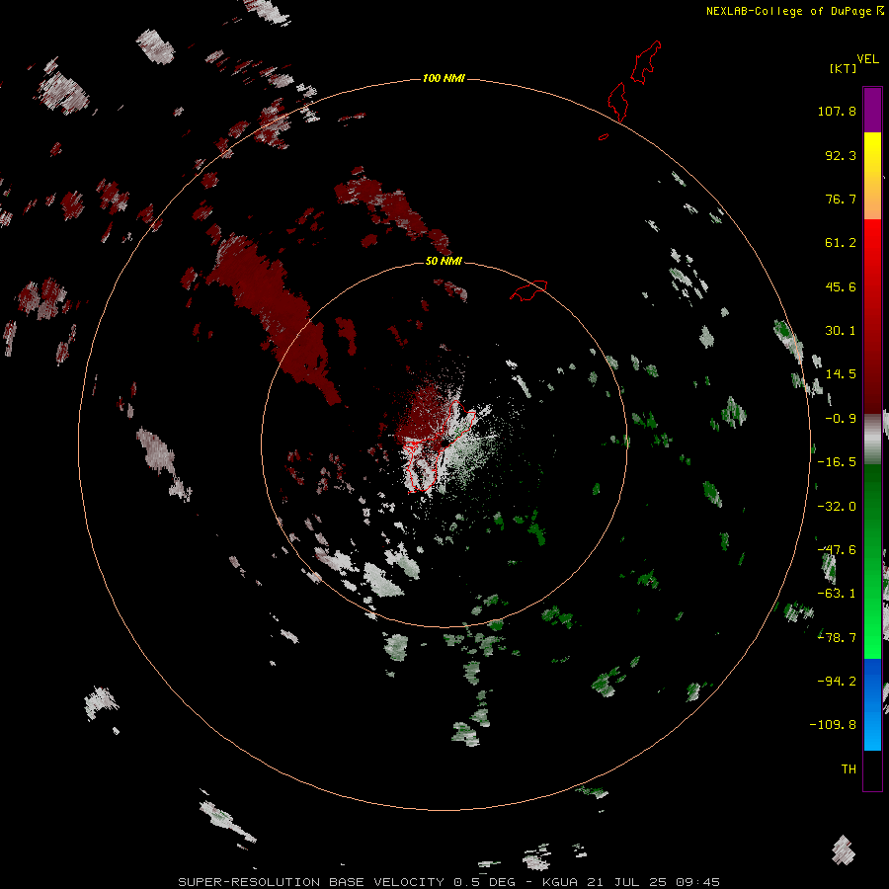Click the 30.1 velocity scale value
This screenshot has width=889, height=889.
point(841,331)
